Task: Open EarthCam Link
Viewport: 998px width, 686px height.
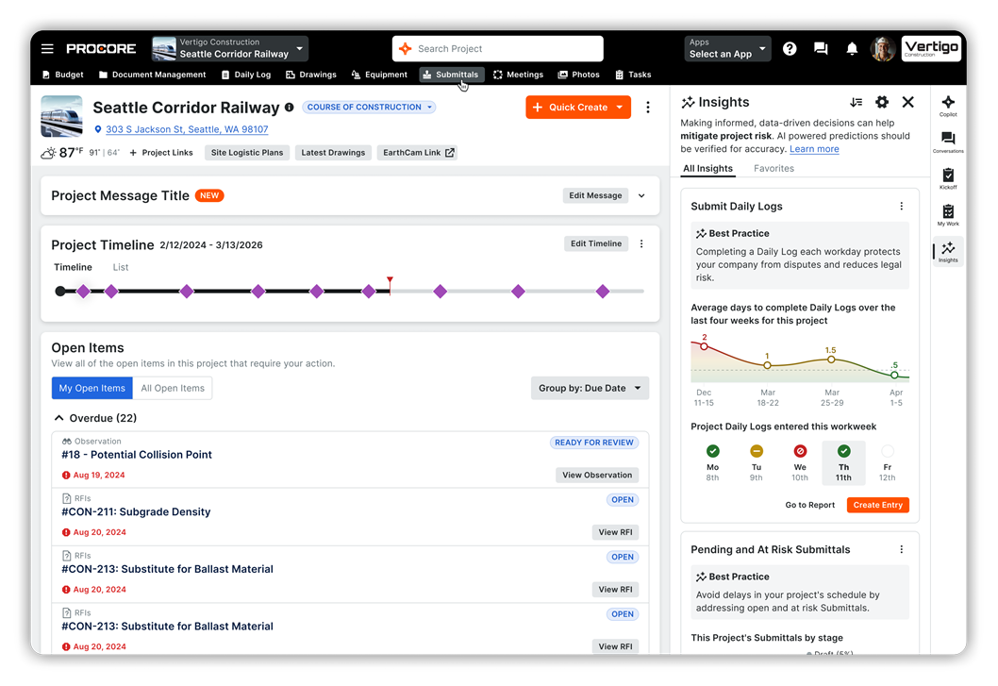Action: [x=418, y=153]
